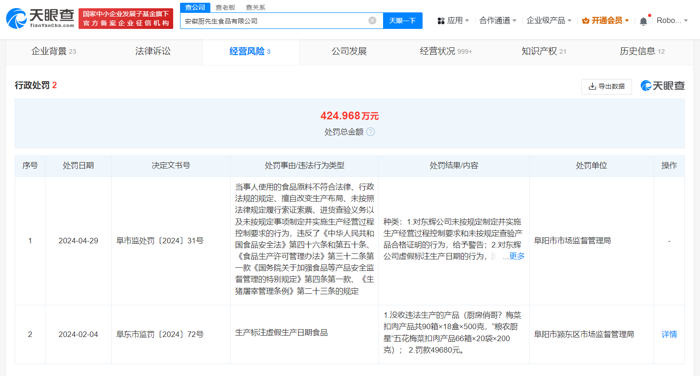Click the help icon beside 处罚总金额
This screenshot has width=700, height=376.
370,132
